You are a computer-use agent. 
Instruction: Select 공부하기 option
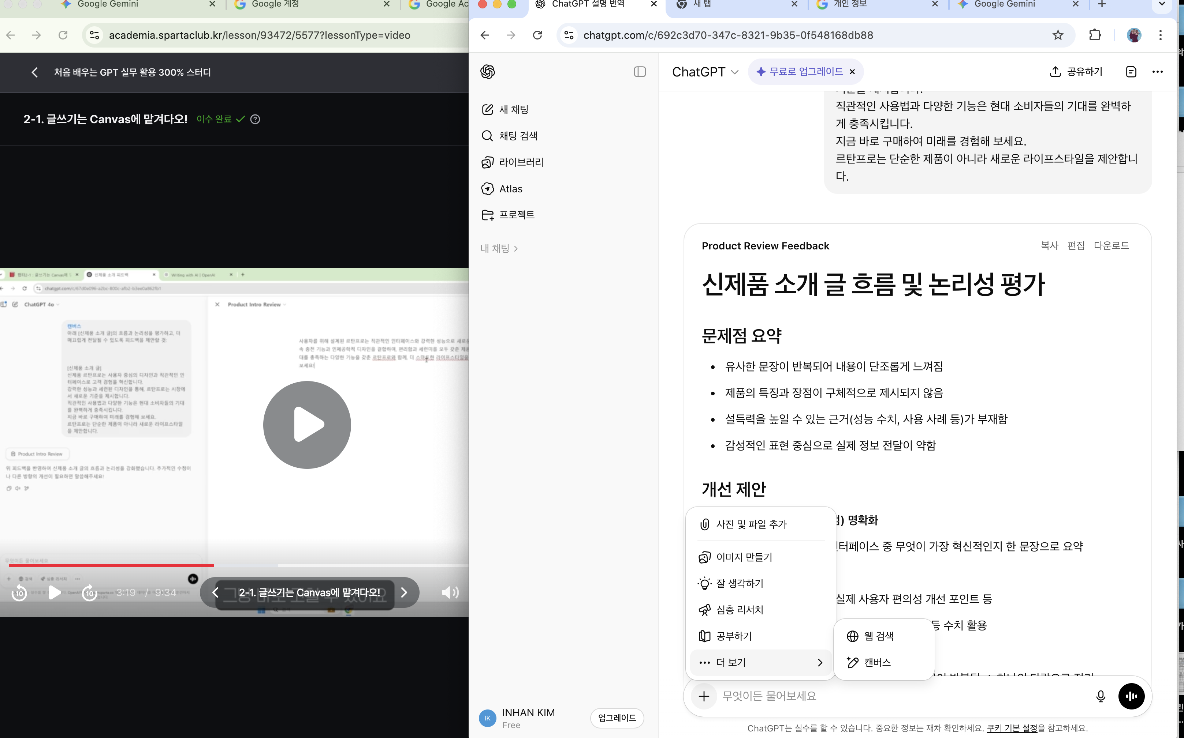(760, 636)
